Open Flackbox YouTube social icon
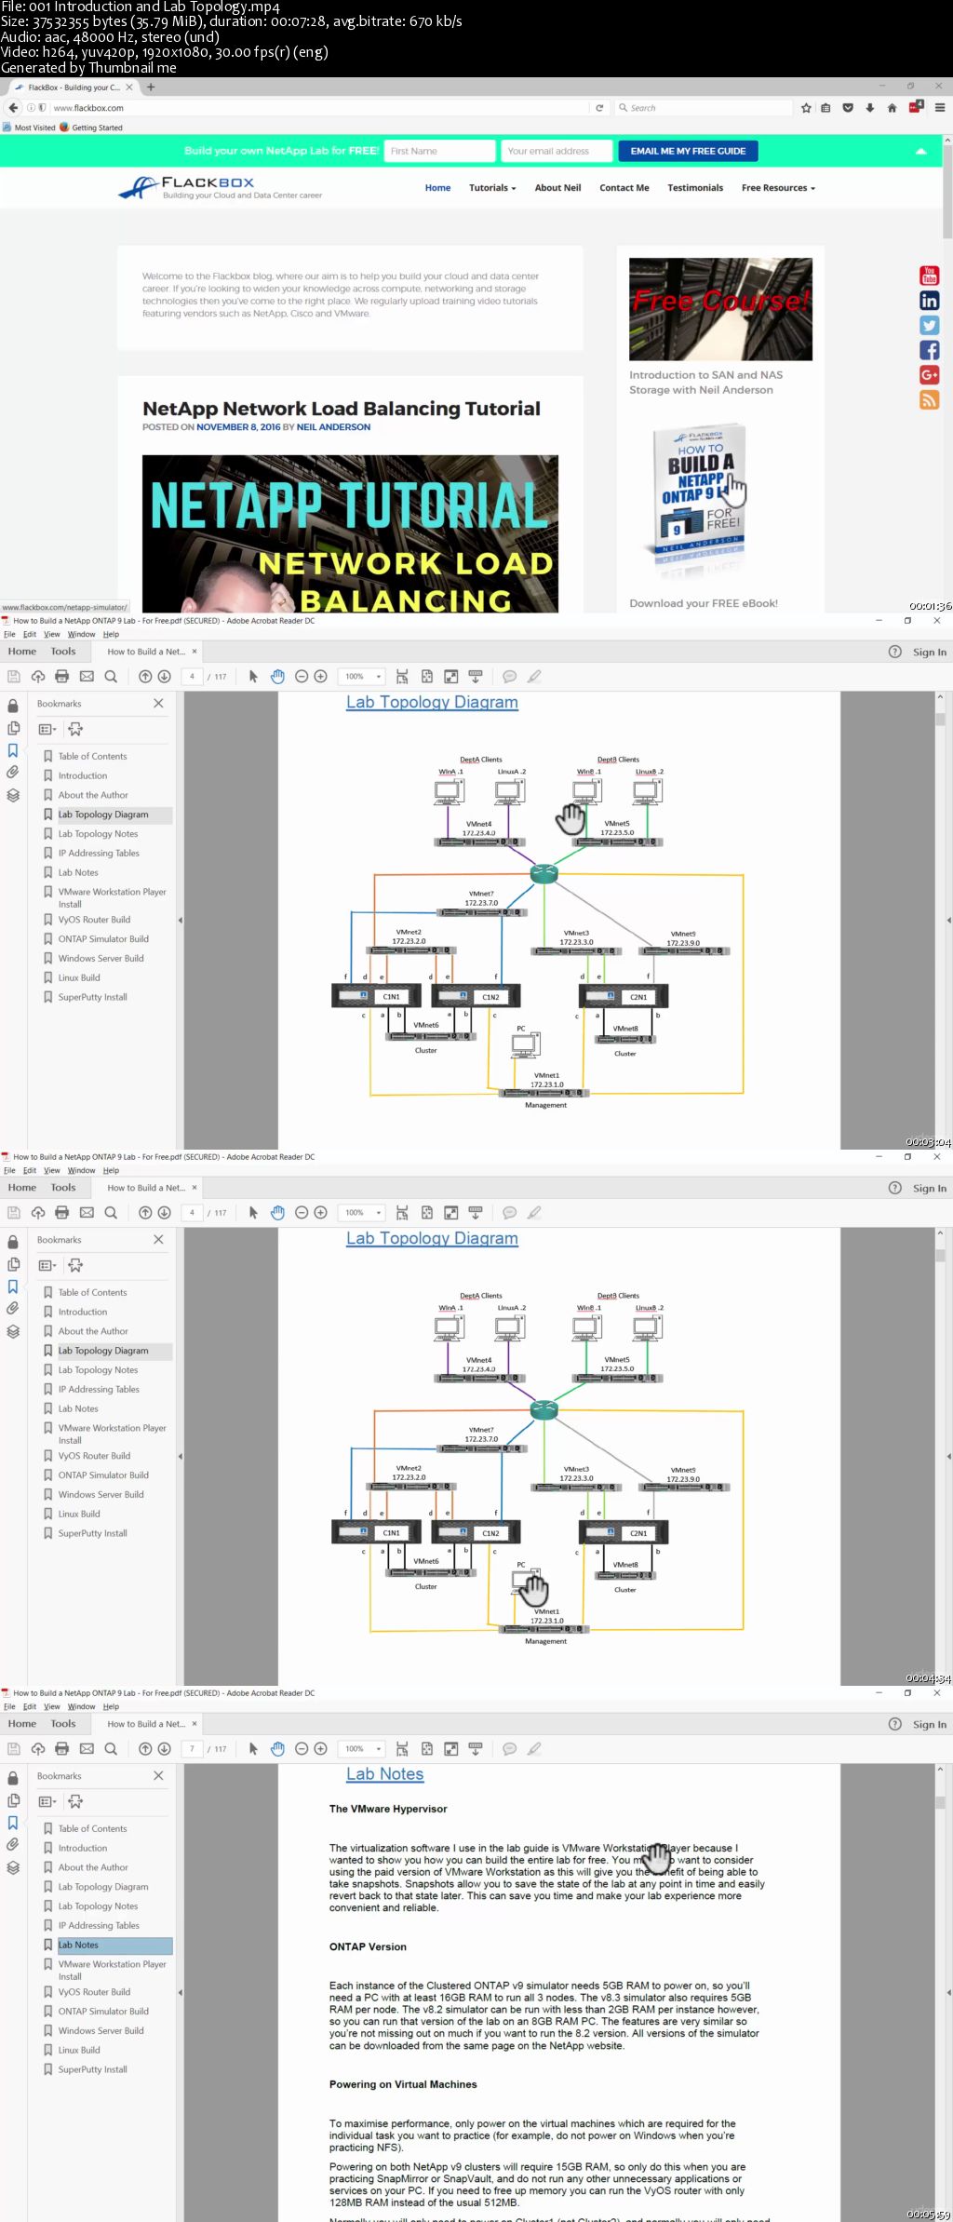 point(930,276)
